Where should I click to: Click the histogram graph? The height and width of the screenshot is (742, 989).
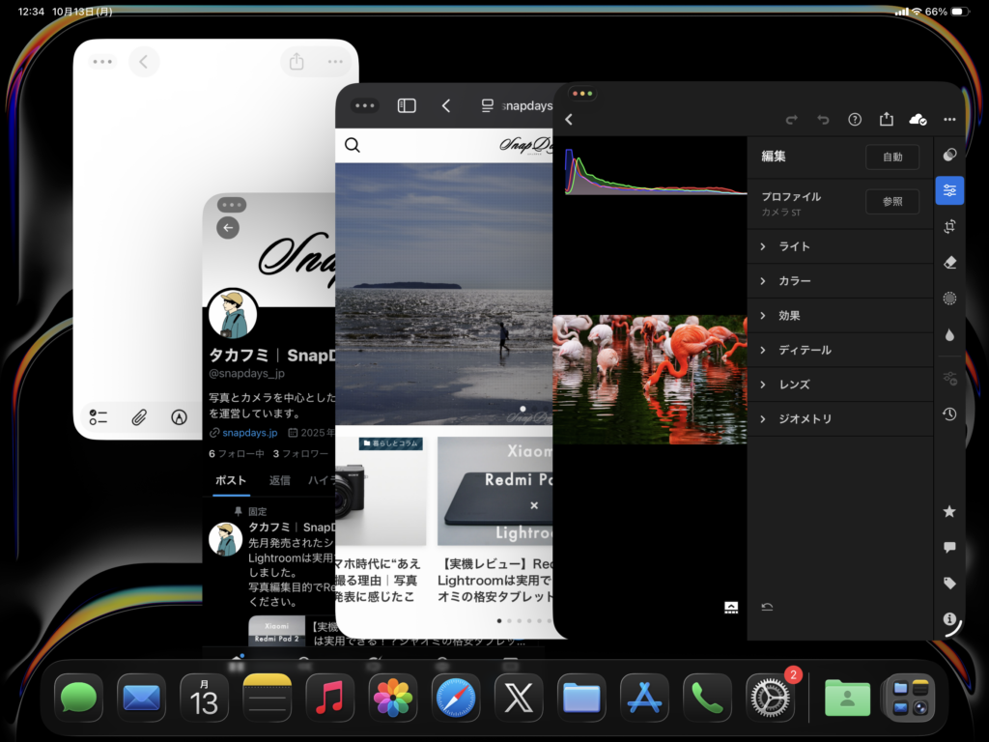click(x=655, y=174)
